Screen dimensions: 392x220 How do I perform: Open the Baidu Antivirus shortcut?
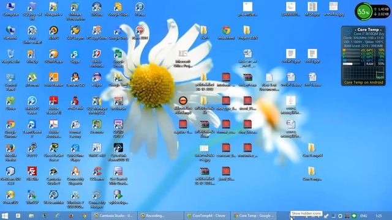(97, 59)
